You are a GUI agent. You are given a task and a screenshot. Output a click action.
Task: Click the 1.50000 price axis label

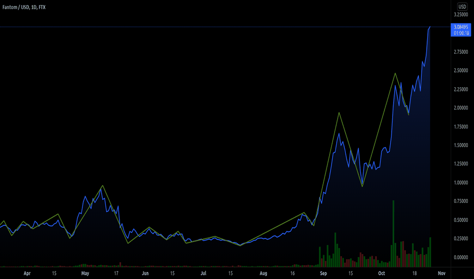461,146
